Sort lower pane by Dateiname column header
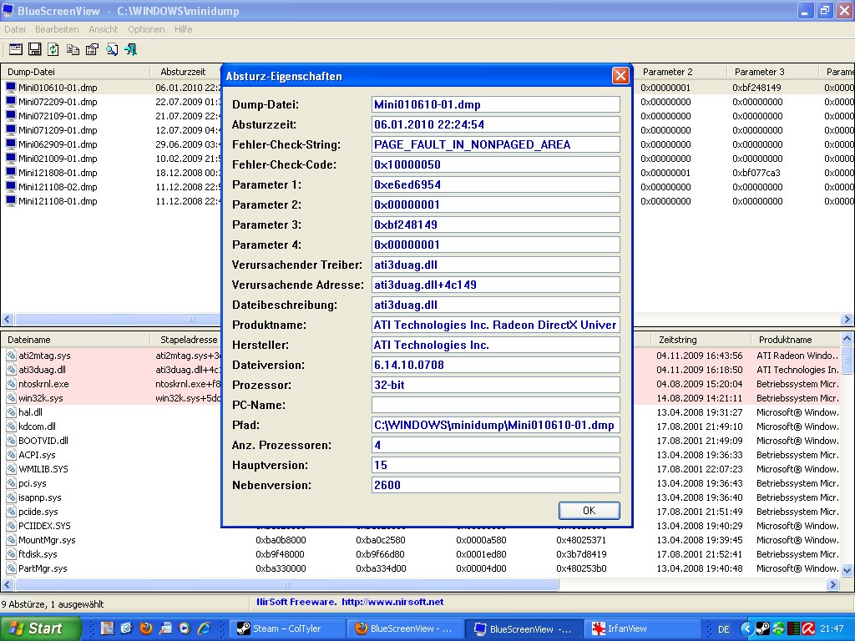 75,340
